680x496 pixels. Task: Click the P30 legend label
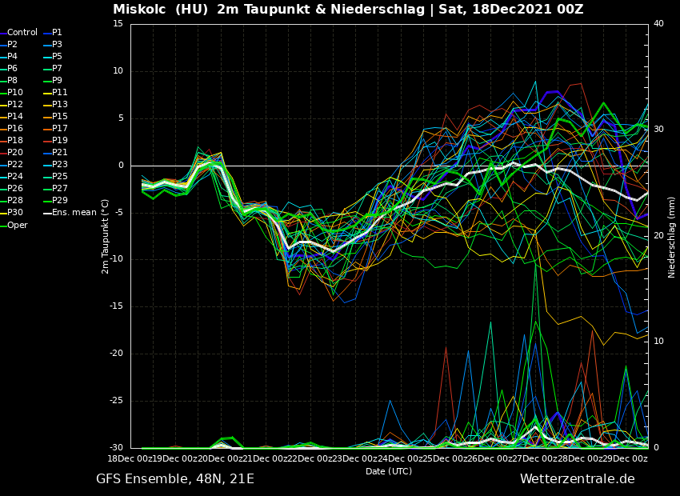pyautogui.click(x=15, y=213)
